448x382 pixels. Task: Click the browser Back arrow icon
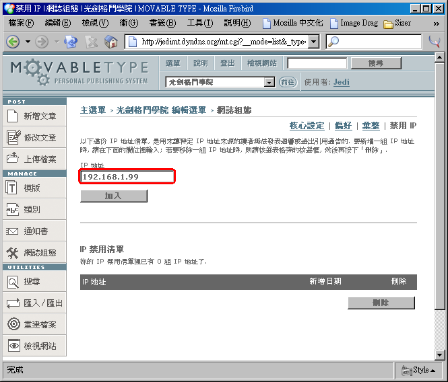tap(13, 42)
